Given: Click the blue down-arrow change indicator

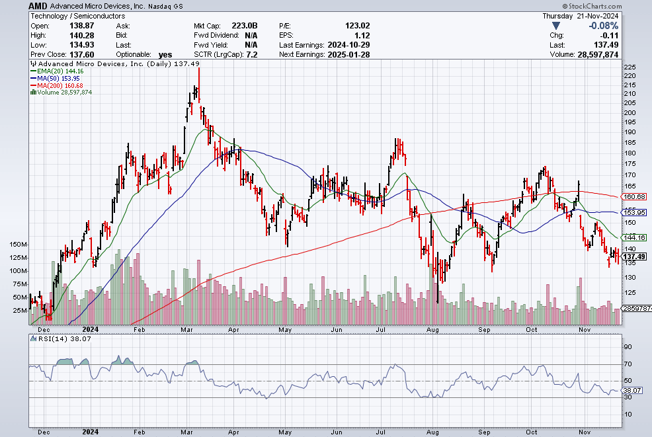Looking at the screenshot, I should pos(555,26).
